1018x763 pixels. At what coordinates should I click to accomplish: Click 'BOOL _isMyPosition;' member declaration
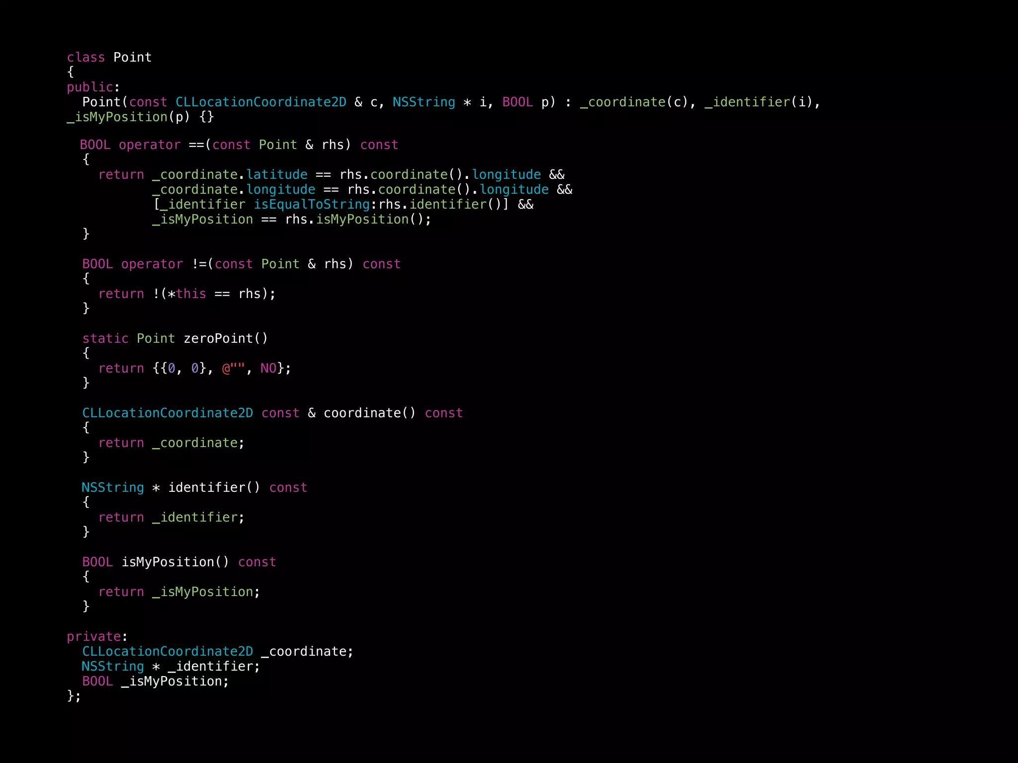coord(156,682)
